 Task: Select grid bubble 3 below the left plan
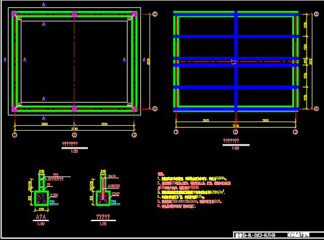[x=134, y=135]
